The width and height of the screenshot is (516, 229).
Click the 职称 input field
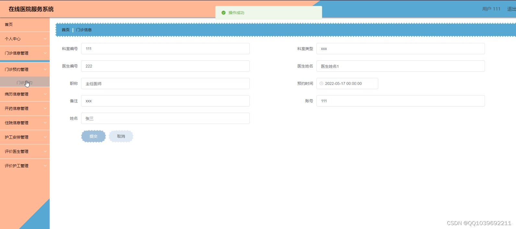point(165,84)
